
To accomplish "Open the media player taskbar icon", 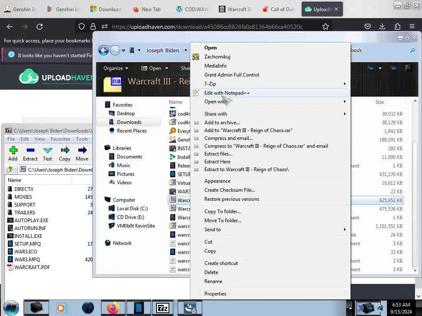I will pyautogui.click(x=61, y=308).
